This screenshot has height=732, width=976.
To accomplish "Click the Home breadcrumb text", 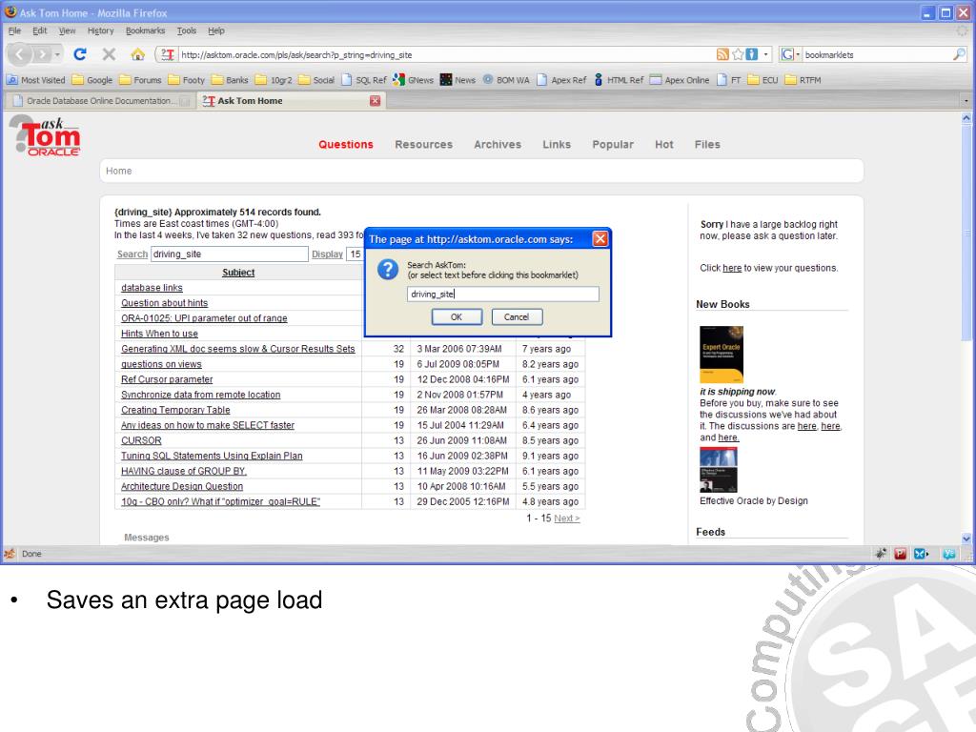I will pos(118,171).
